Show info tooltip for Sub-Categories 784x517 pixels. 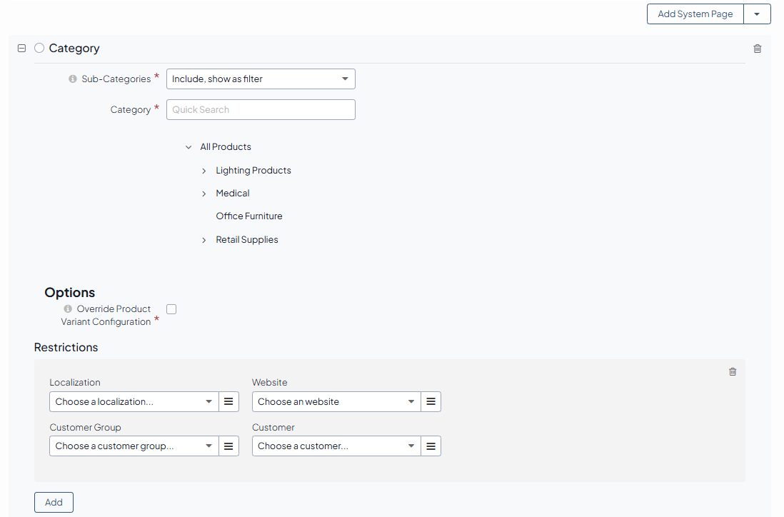(x=73, y=79)
